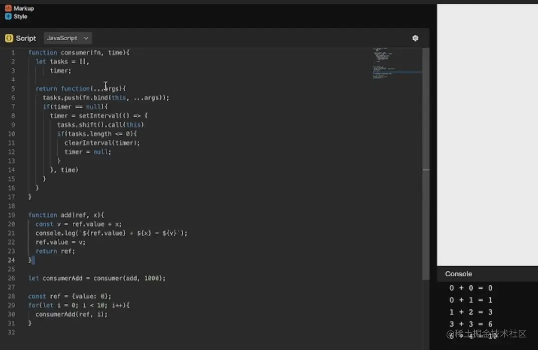This screenshot has height=350, width=538.
Task: Click 'const v = ref.value + x;' line
Action: point(79,224)
